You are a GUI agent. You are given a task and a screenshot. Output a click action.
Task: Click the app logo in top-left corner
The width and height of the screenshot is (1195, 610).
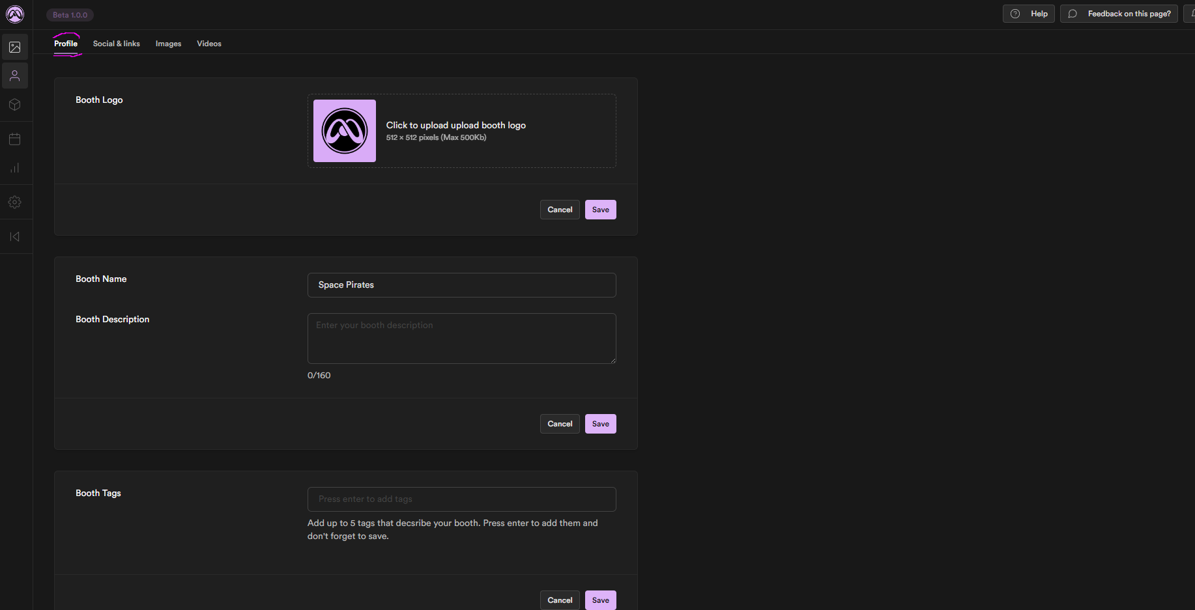[x=15, y=14]
